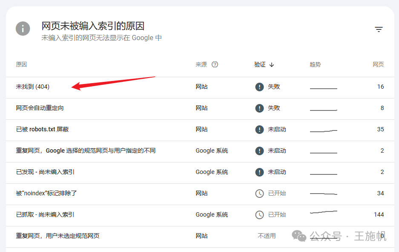399x252 pixels.
Task: Click Google 系统 source in 已抓取 row
Action: tap(212, 214)
